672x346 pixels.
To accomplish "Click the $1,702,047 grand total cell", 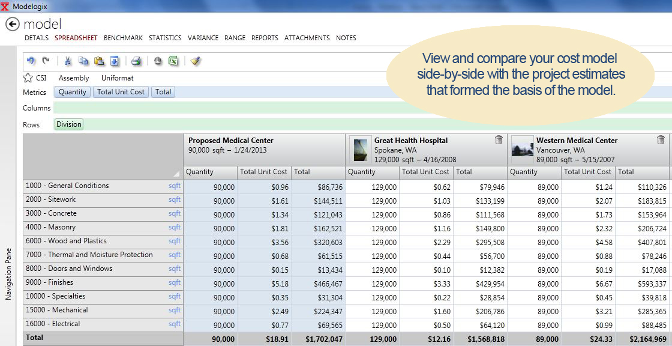I will [318, 339].
